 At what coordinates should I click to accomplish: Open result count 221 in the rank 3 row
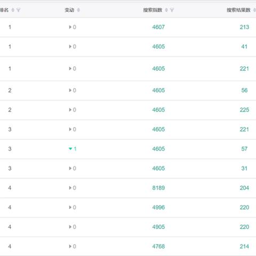coord(244,130)
